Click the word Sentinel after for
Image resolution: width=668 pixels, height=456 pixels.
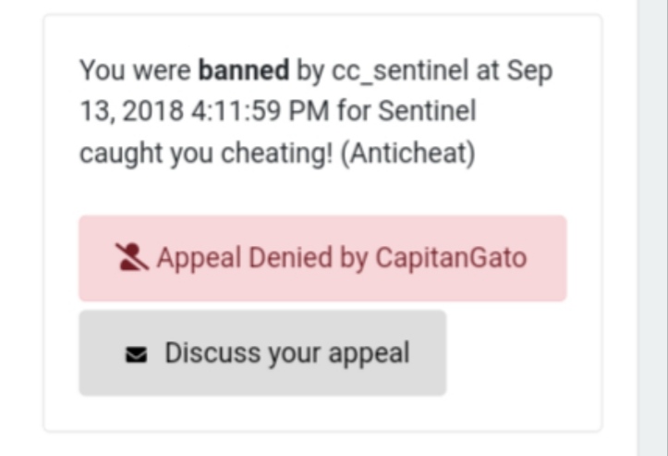tap(427, 111)
